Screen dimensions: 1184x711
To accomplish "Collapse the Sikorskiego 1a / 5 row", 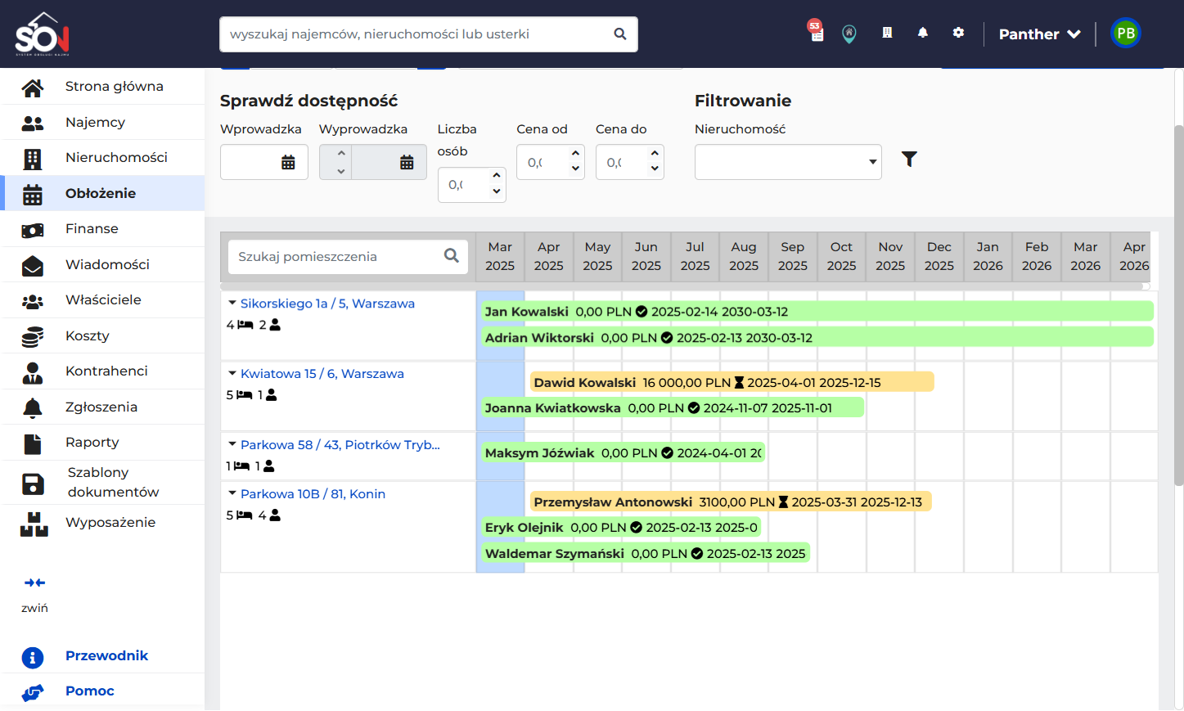I will (232, 304).
